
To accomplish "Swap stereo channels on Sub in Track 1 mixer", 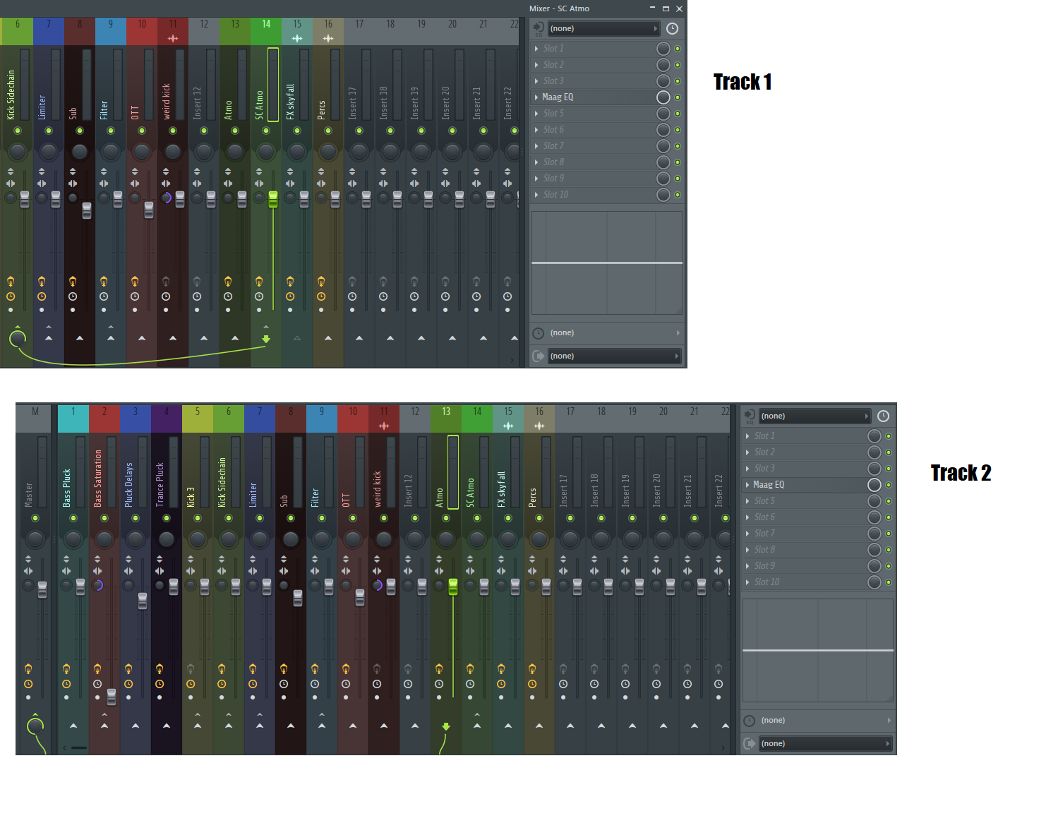I will (x=73, y=184).
